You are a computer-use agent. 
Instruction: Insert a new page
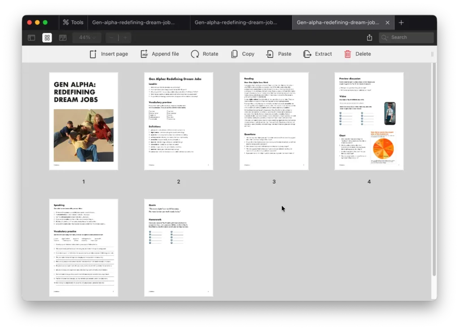pos(108,53)
